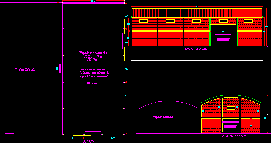Select the yellow door line at plan bottom
Screen dimensions: 271x143
(x=82, y=135)
